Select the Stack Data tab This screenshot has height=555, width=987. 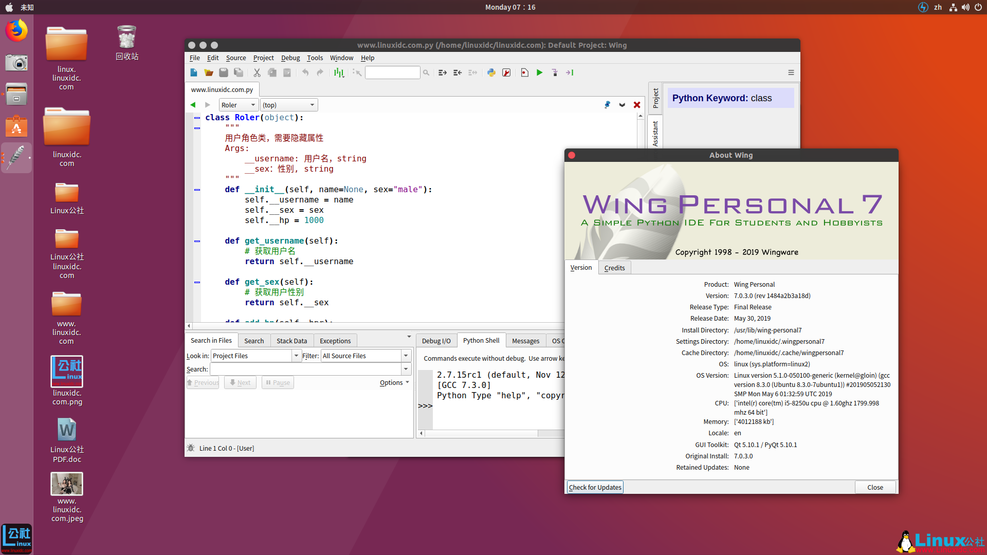[x=291, y=340]
